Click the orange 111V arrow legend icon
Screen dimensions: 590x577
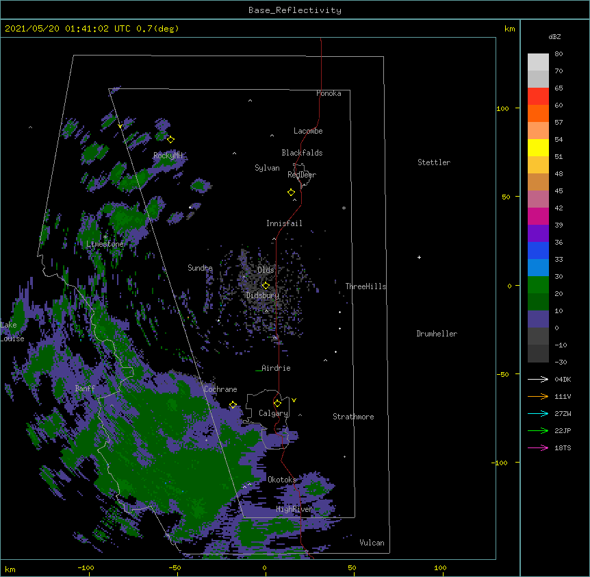click(x=538, y=396)
